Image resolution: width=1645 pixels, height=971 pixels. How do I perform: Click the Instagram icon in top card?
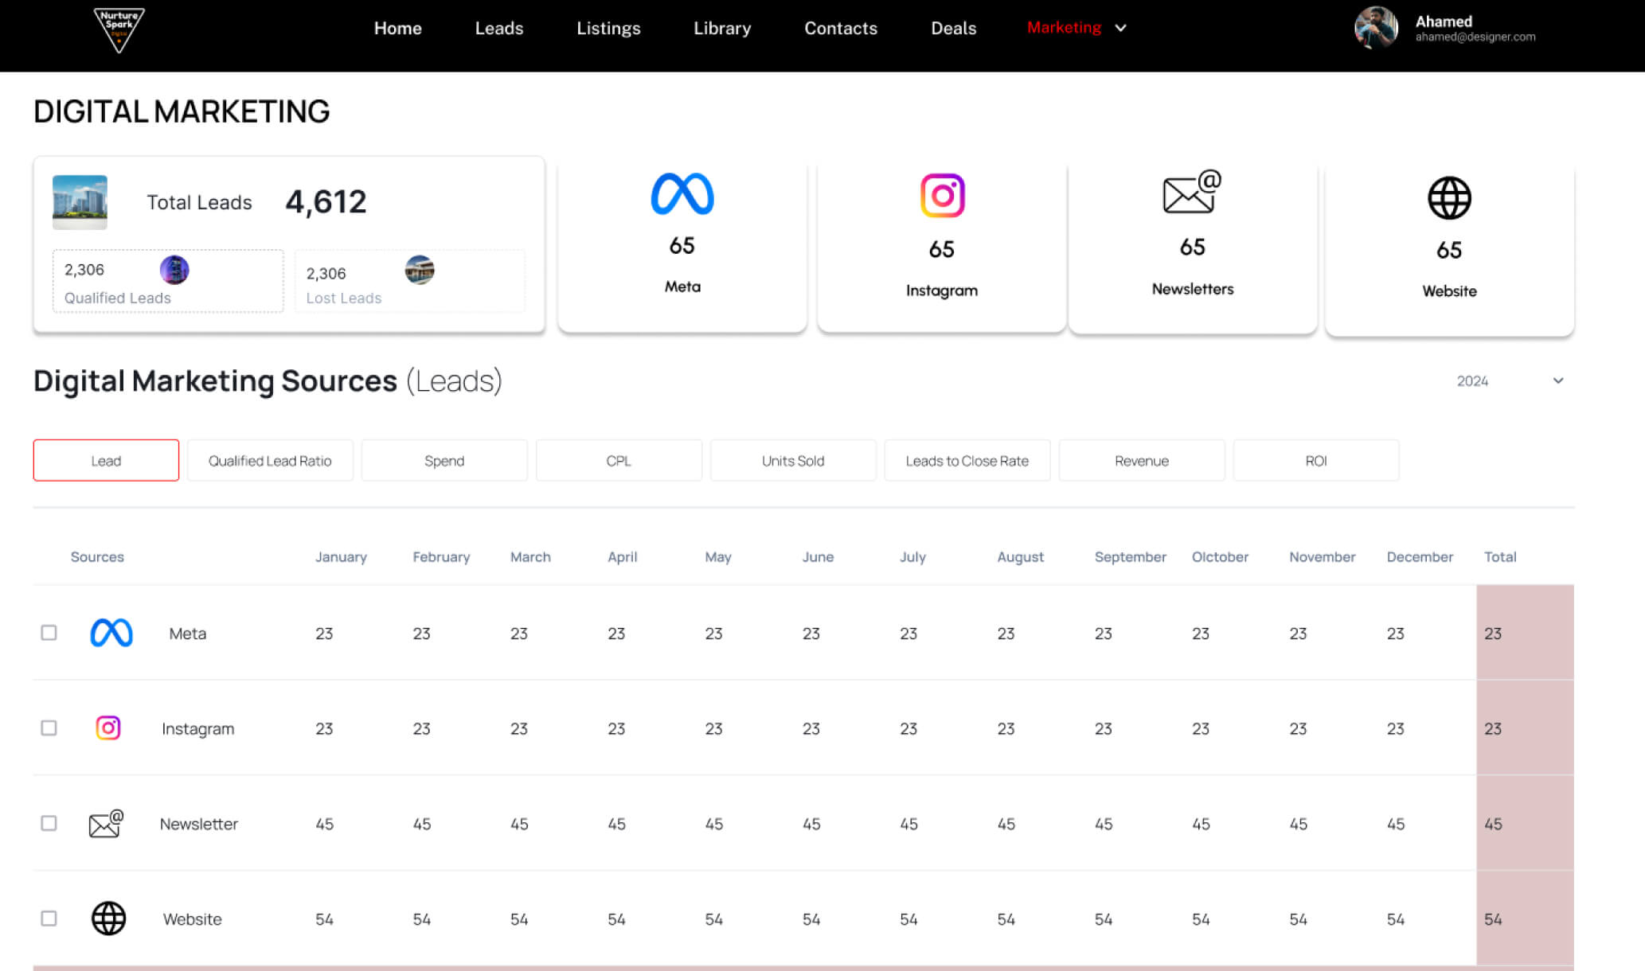tap(942, 195)
